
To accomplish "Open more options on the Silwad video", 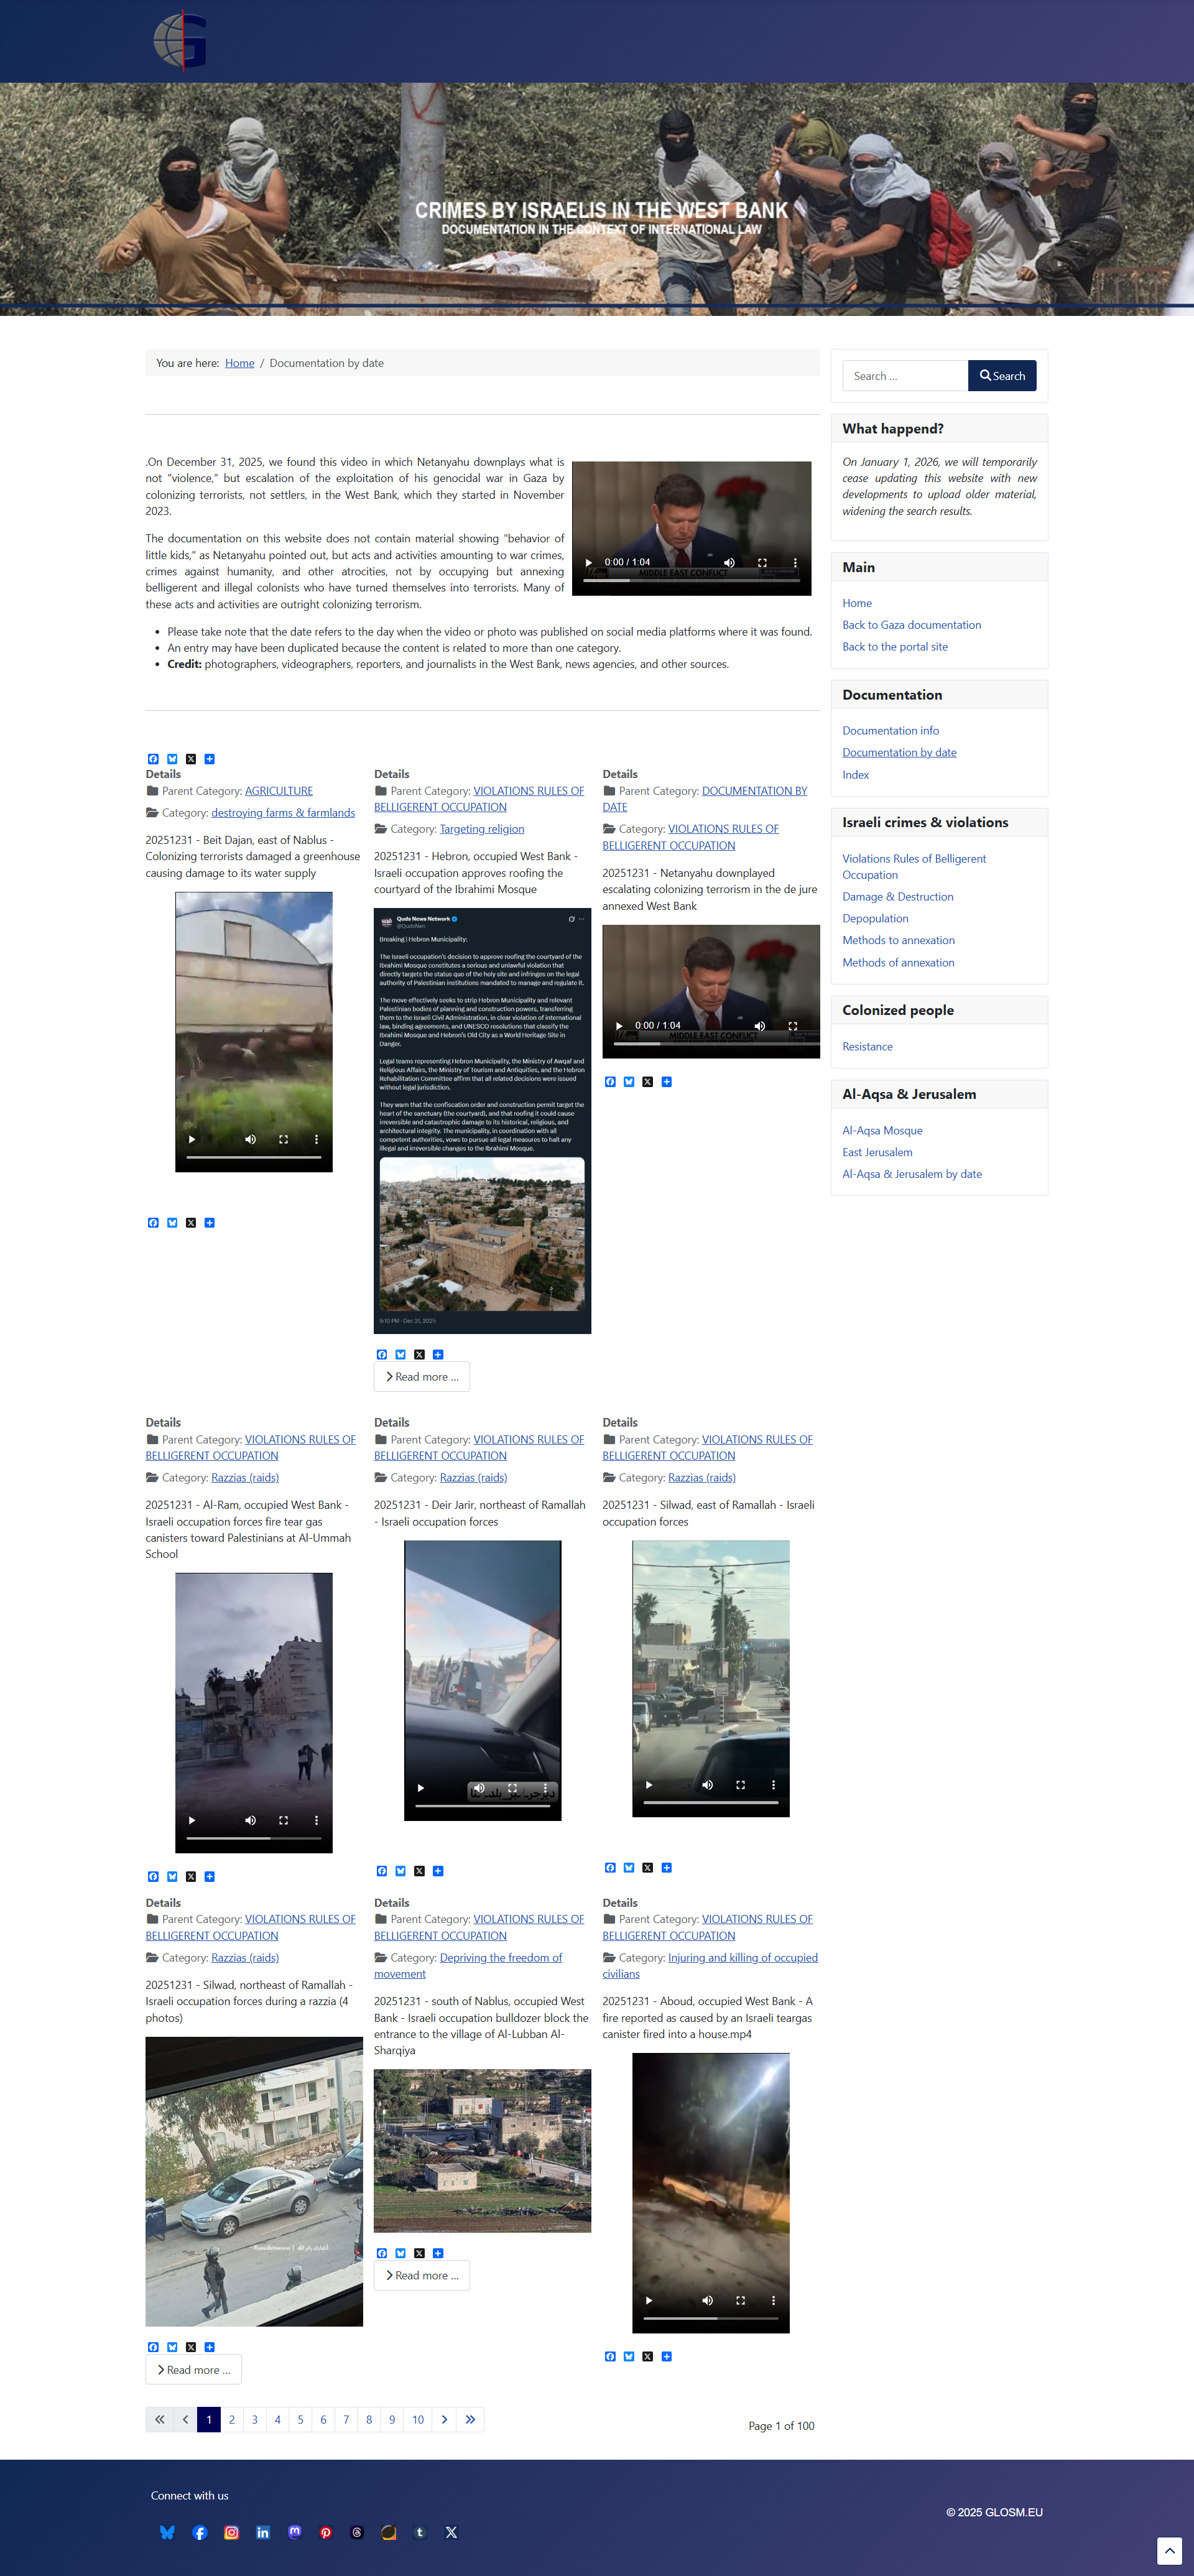I will 773,1784.
